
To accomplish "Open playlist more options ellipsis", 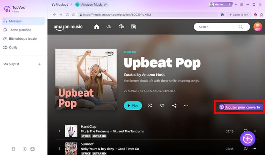I will (186, 105).
